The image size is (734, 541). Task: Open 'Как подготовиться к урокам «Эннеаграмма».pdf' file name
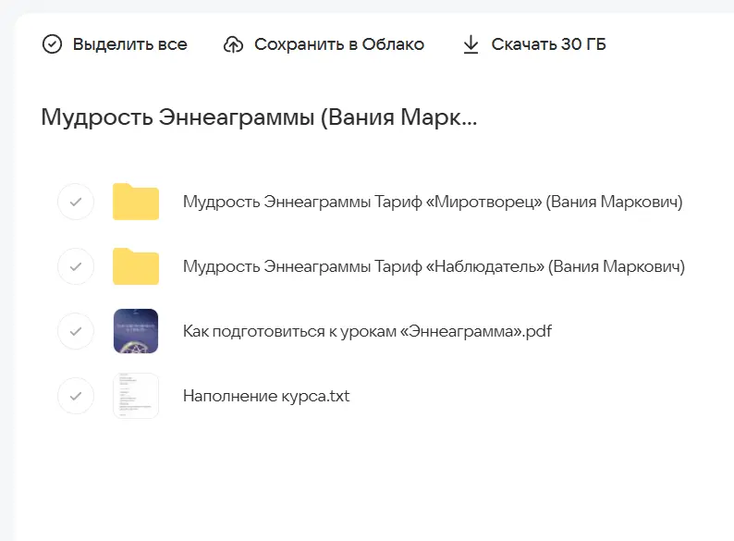(x=366, y=331)
